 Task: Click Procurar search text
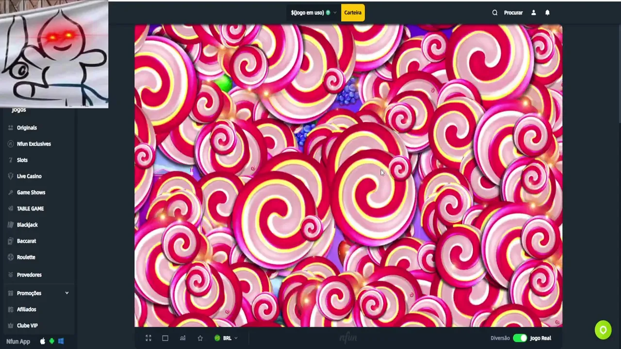[x=513, y=13]
